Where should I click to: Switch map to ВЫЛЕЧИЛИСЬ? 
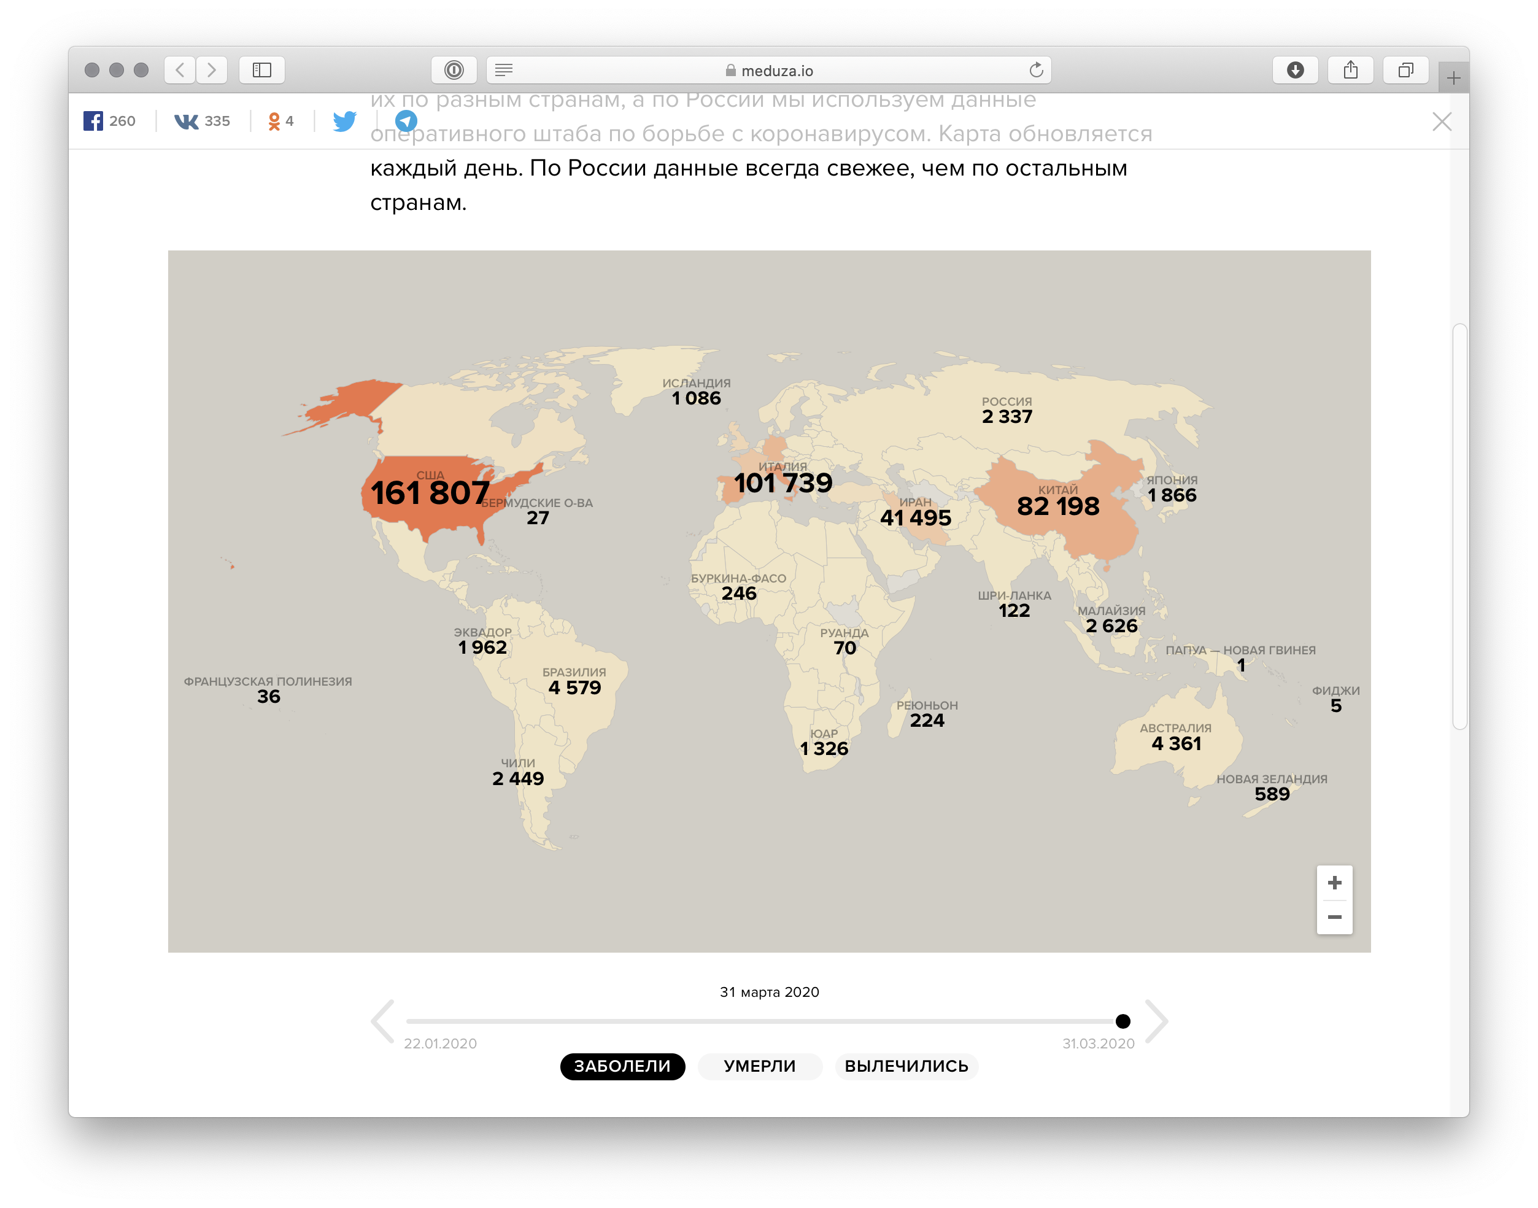tap(906, 1066)
